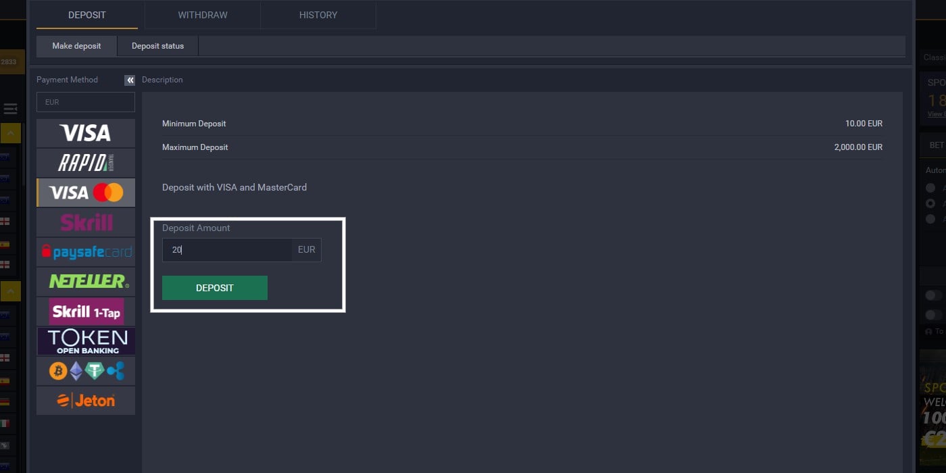Click the EUR suffix beside amount field
This screenshot has width=946, height=473.
307,249
